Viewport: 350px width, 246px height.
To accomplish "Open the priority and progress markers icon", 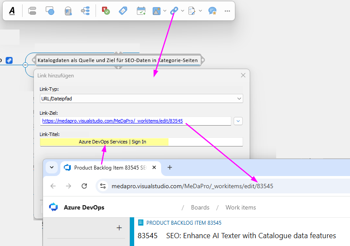I will pyautogui.click(x=106, y=10).
